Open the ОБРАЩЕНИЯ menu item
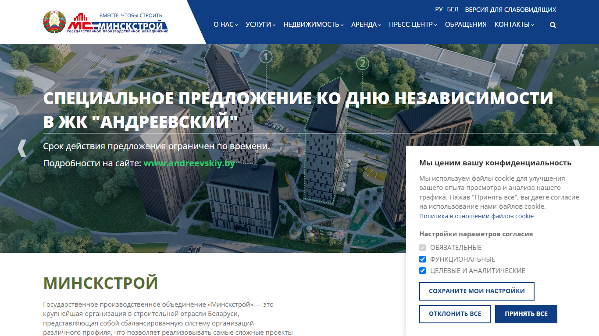The image size is (599, 336). pyautogui.click(x=466, y=24)
